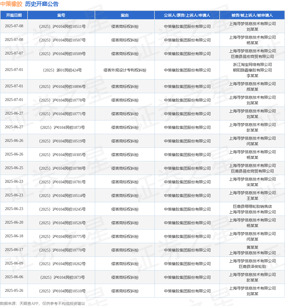
Task: Click defendant 巨鹿县泽俊轮胎
Action: pyautogui.click(x=252, y=266)
